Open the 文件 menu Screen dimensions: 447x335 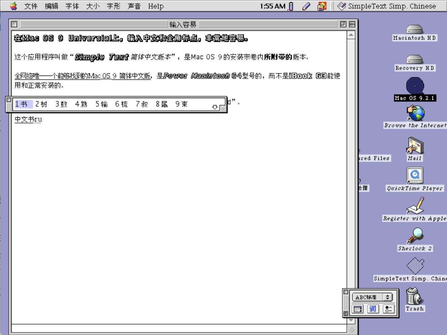(31, 6)
